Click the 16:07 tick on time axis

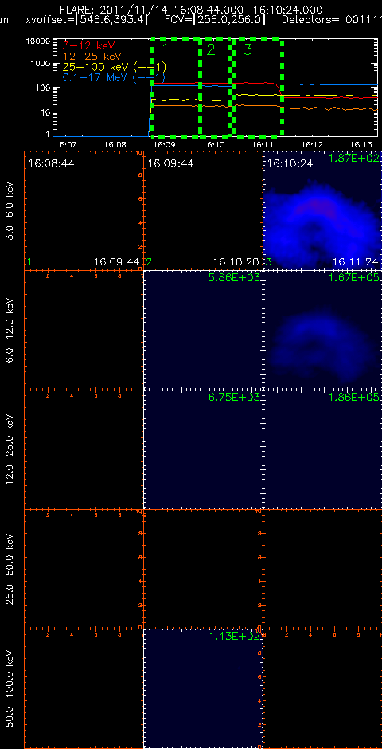coord(65,143)
